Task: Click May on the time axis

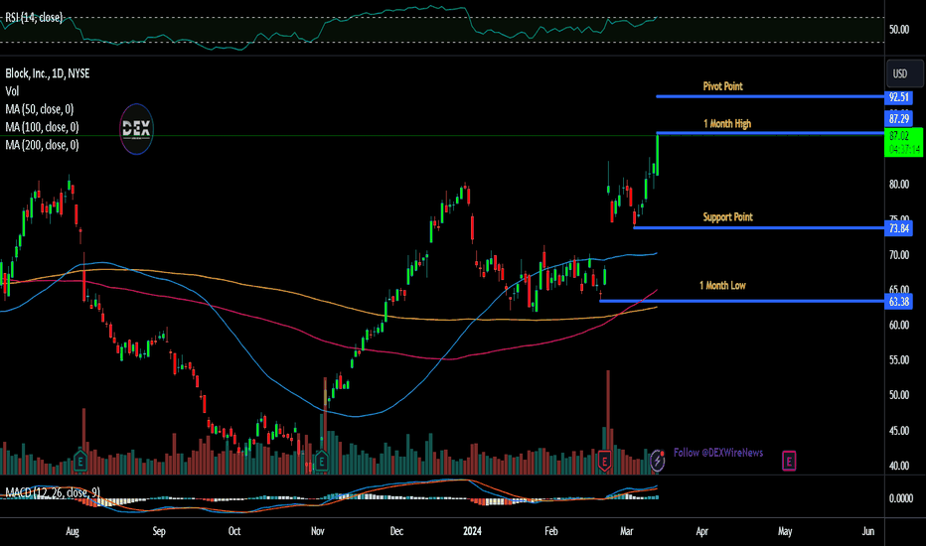Action: tap(785, 531)
